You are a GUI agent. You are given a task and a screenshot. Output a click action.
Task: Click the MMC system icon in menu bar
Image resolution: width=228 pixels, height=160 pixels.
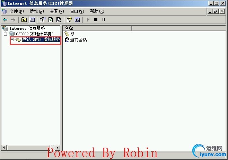[4, 11]
